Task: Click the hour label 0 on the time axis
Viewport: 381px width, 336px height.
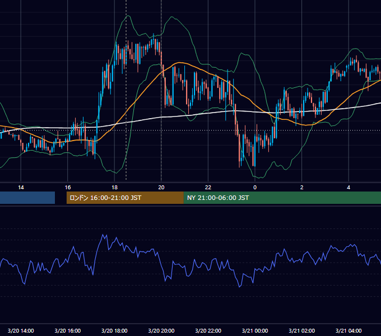Action: tap(255, 188)
